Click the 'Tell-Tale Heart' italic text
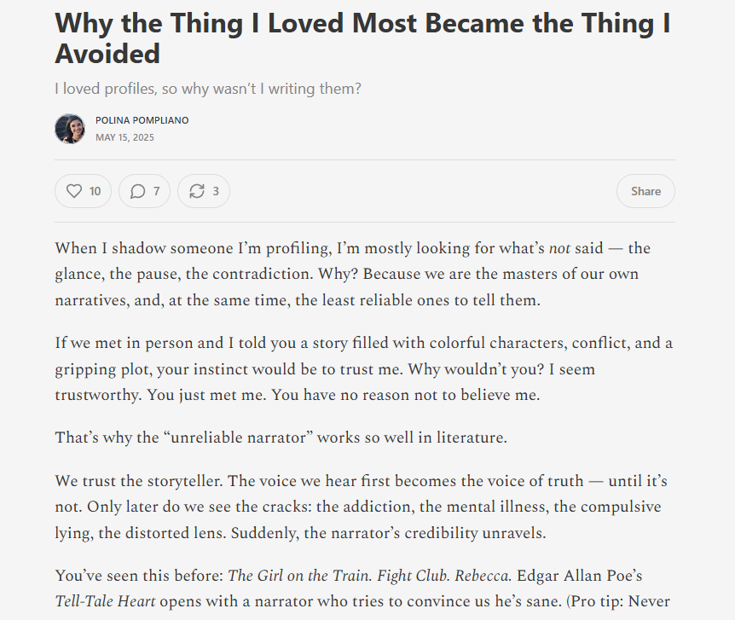The image size is (735, 620). [x=105, y=601]
